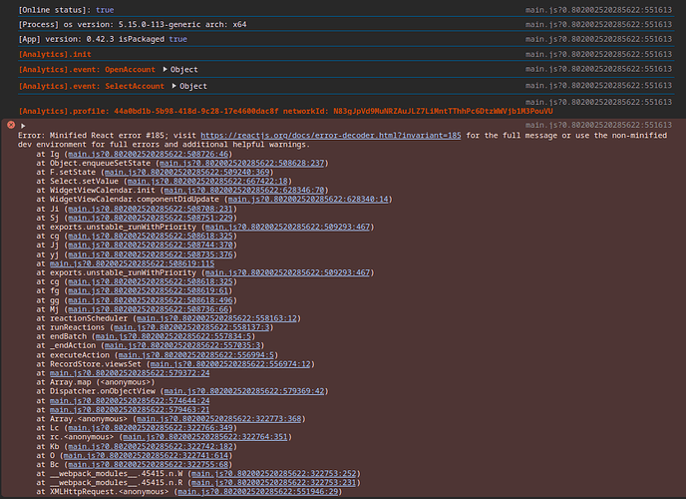Open the RecordStore.viewsSet stack frame link

230,363
